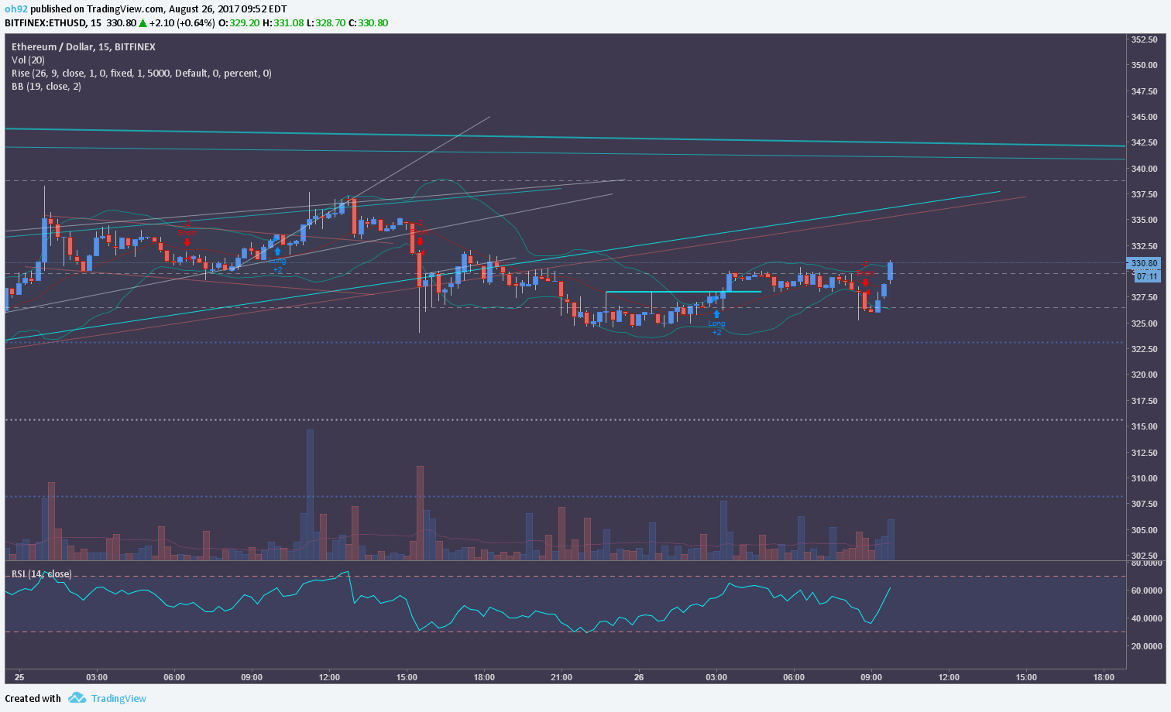Open the TradingView link beside Created with
Image resolution: width=1171 pixels, height=712 pixels.
118,698
